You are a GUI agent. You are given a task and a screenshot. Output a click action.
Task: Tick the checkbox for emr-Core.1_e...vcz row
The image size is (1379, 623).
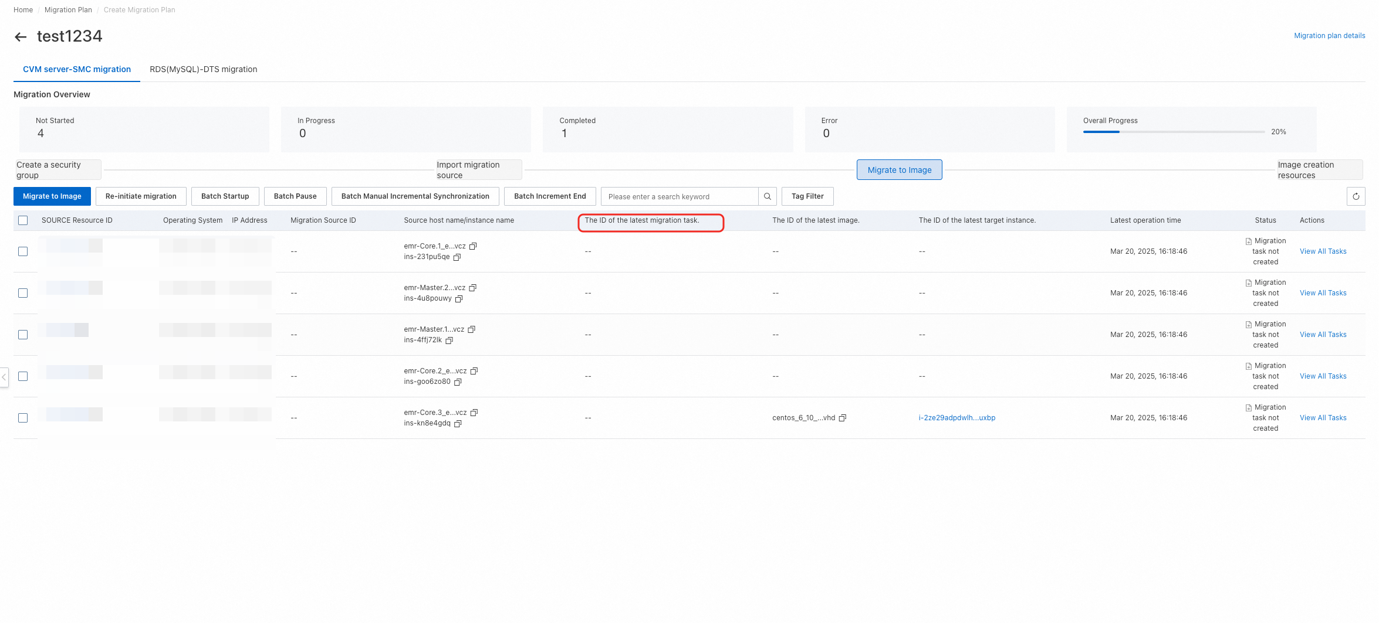pos(23,251)
